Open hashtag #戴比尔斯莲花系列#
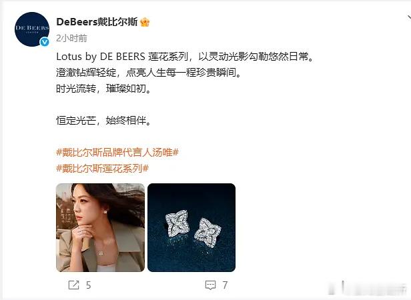The image size is (411, 300). [x=103, y=168]
